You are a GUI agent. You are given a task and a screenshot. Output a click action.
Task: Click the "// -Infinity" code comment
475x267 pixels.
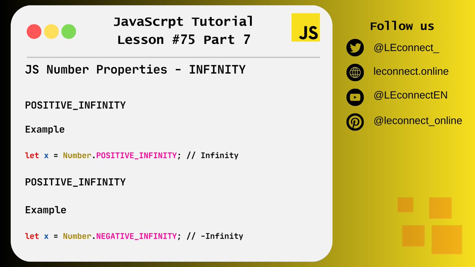coord(214,236)
